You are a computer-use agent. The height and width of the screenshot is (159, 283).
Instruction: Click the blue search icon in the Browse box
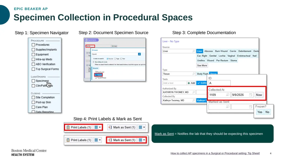point(139,54)
